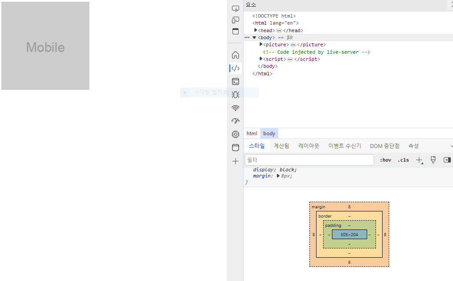Click the display: block declaration
453x281 pixels.
pyautogui.click(x=275, y=170)
